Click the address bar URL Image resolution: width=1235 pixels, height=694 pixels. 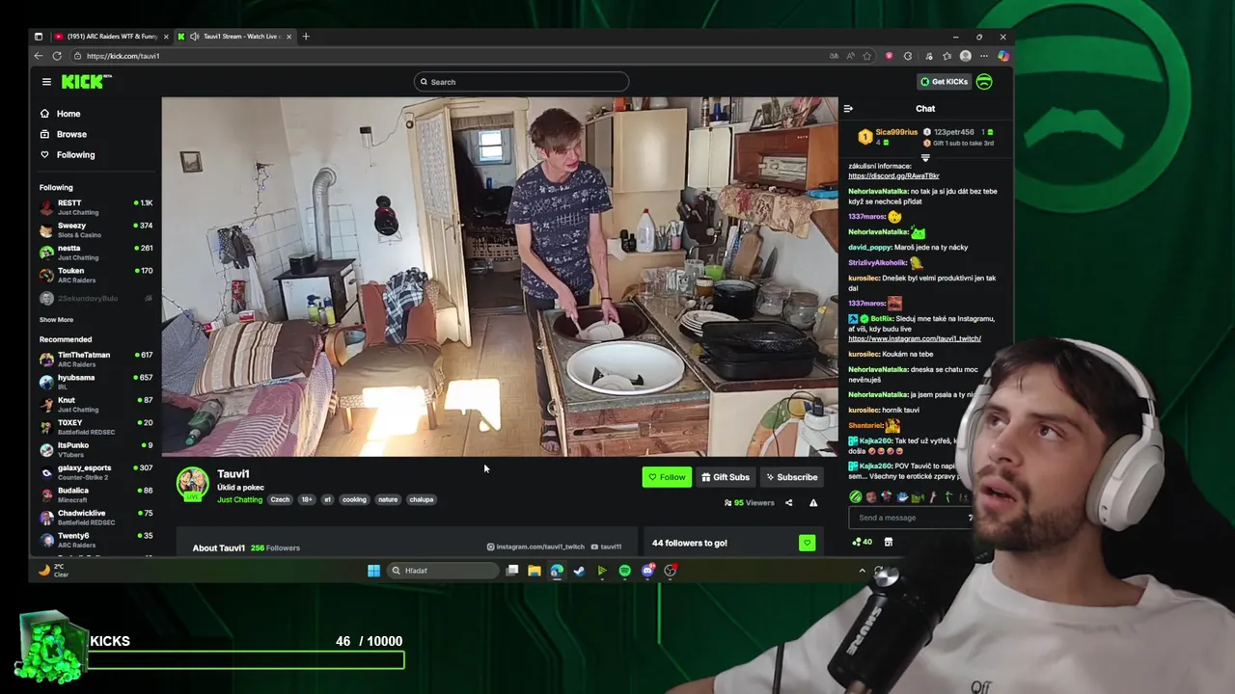[x=123, y=56]
